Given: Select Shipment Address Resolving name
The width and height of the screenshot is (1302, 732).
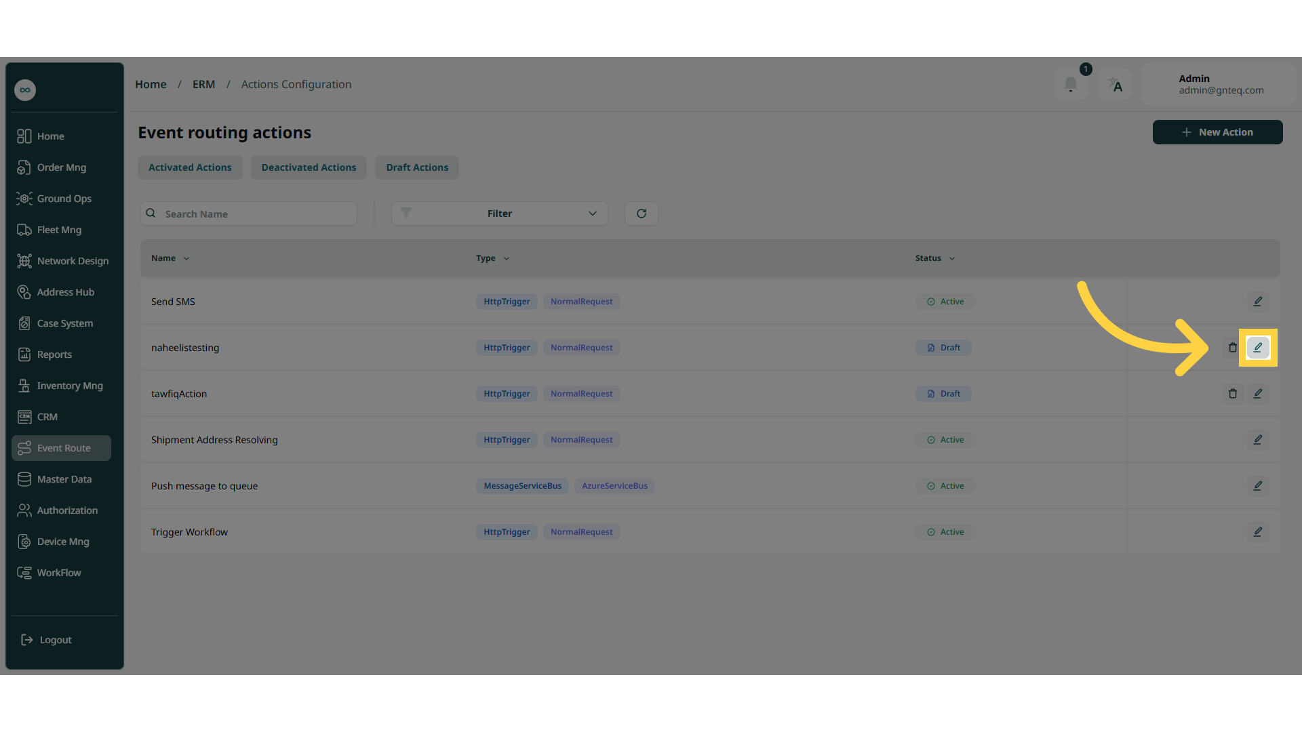Looking at the screenshot, I should pyautogui.click(x=214, y=440).
